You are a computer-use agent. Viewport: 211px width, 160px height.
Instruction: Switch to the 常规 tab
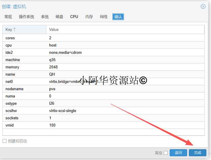[x=8, y=17]
